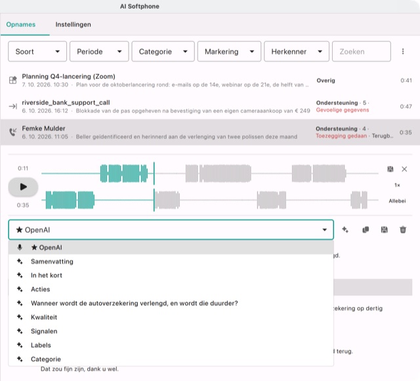Seek in the lower waveform track

pos(210,200)
